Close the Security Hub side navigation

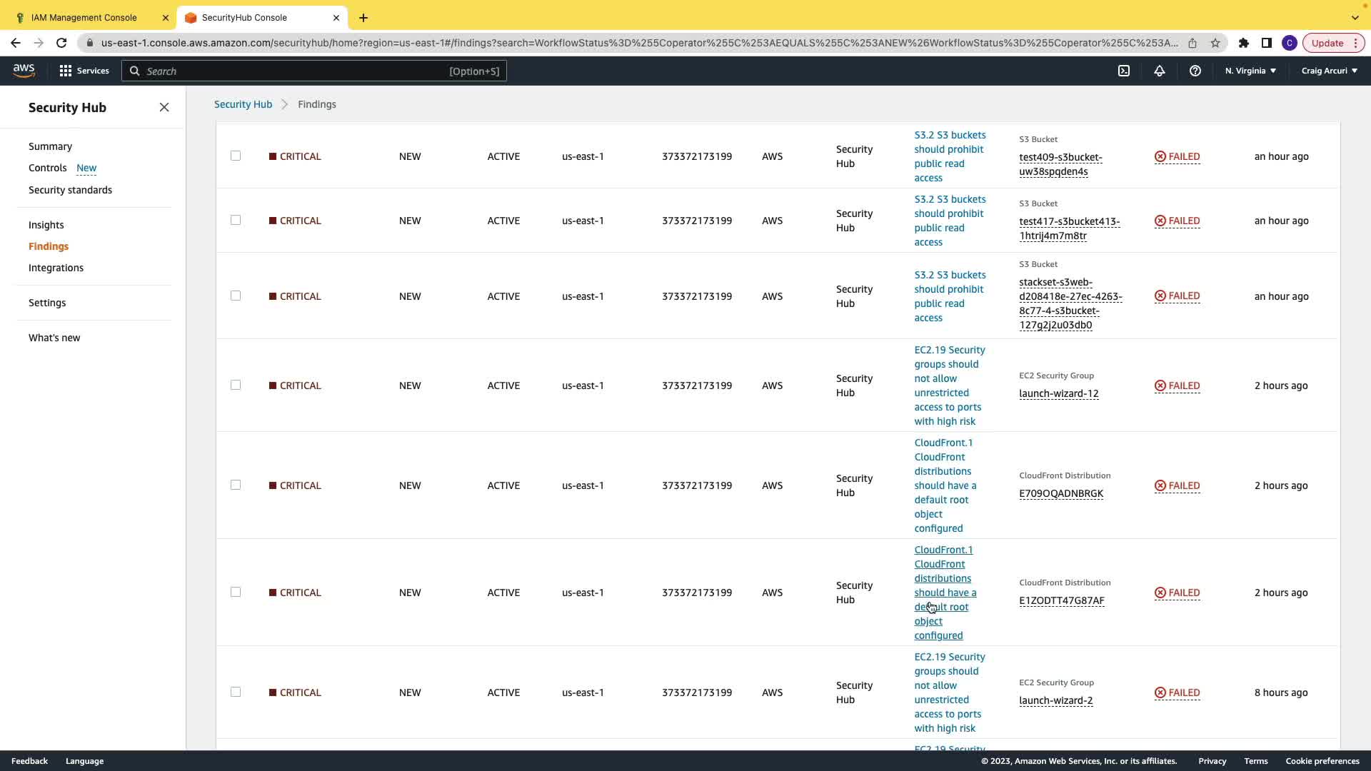pos(164,107)
